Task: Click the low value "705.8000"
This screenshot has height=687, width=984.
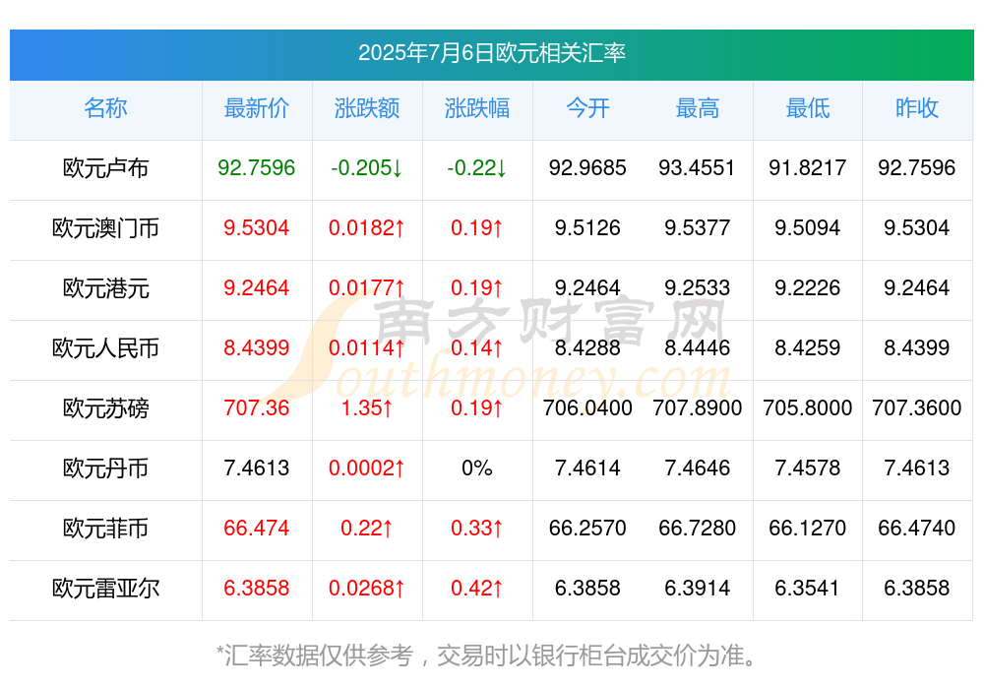Action: pyautogui.click(x=808, y=408)
